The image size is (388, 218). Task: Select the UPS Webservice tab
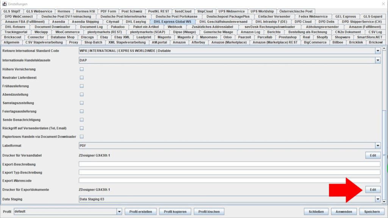point(232,11)
